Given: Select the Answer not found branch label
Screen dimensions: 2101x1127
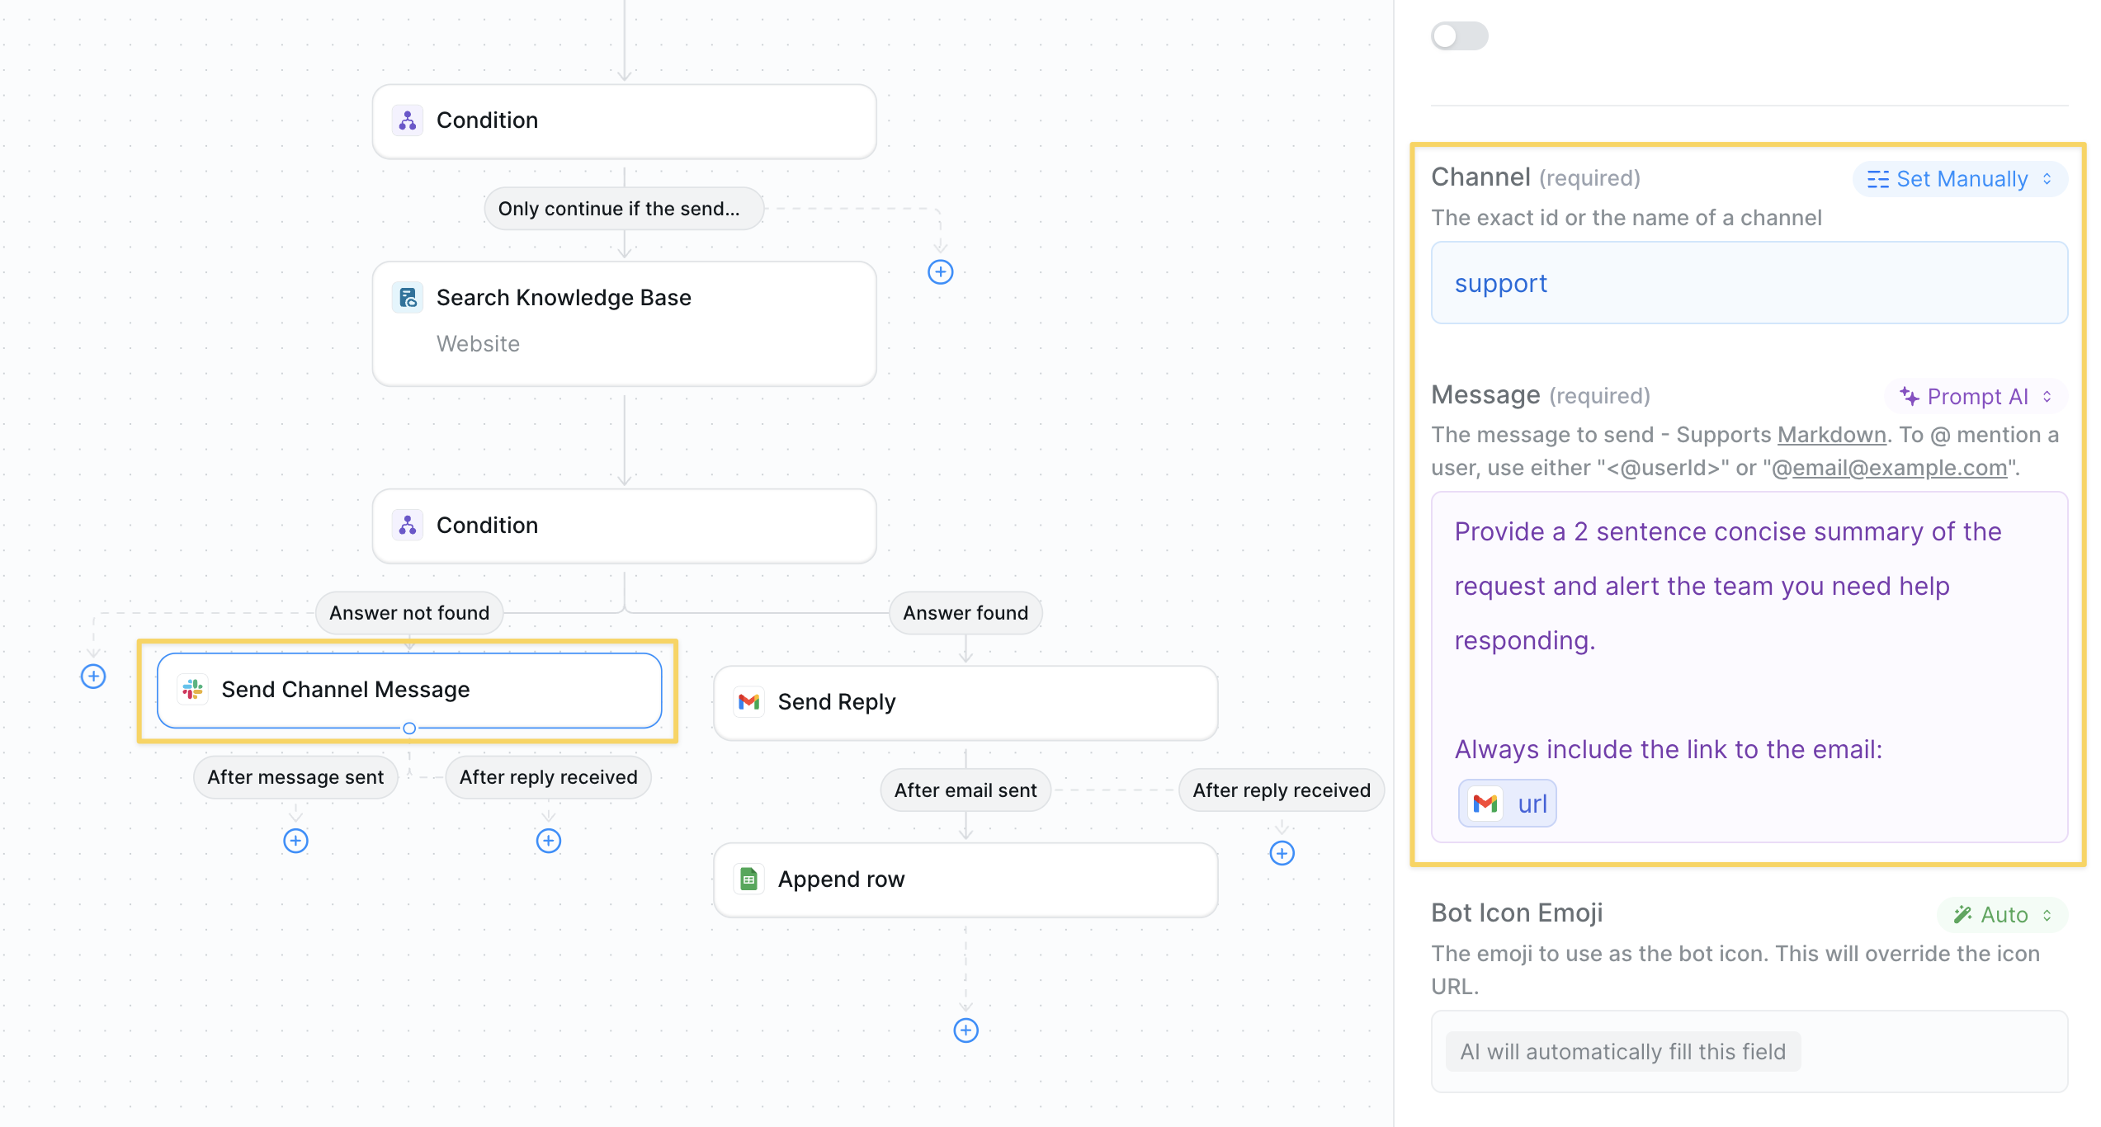Looking at the screenshot, I should pyautogui.click(x=409, y=613).
